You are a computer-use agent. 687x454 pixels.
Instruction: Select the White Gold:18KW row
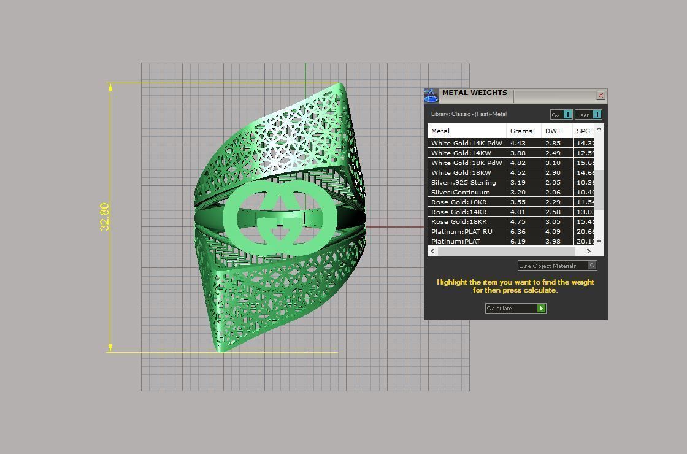click(510, 172)
